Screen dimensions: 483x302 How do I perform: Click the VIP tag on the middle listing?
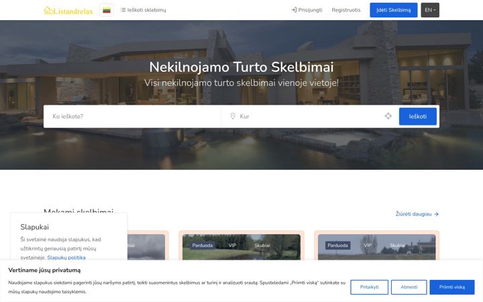(x=232, y=246)
